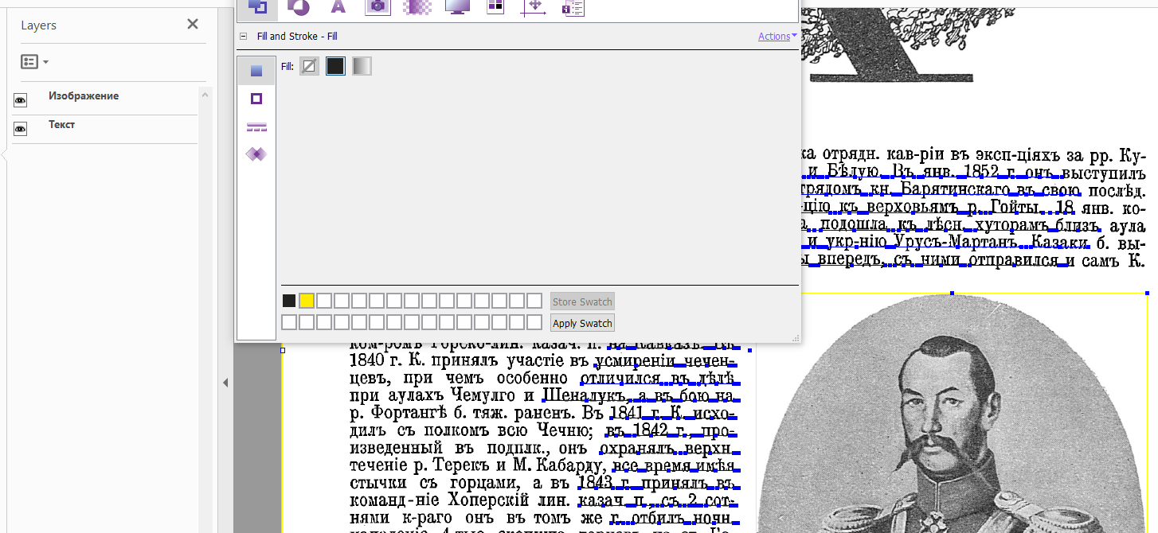Collapse the Fill and Stroke - Fill section
The height and width of the screenshot is (533, 1158).
244,37
